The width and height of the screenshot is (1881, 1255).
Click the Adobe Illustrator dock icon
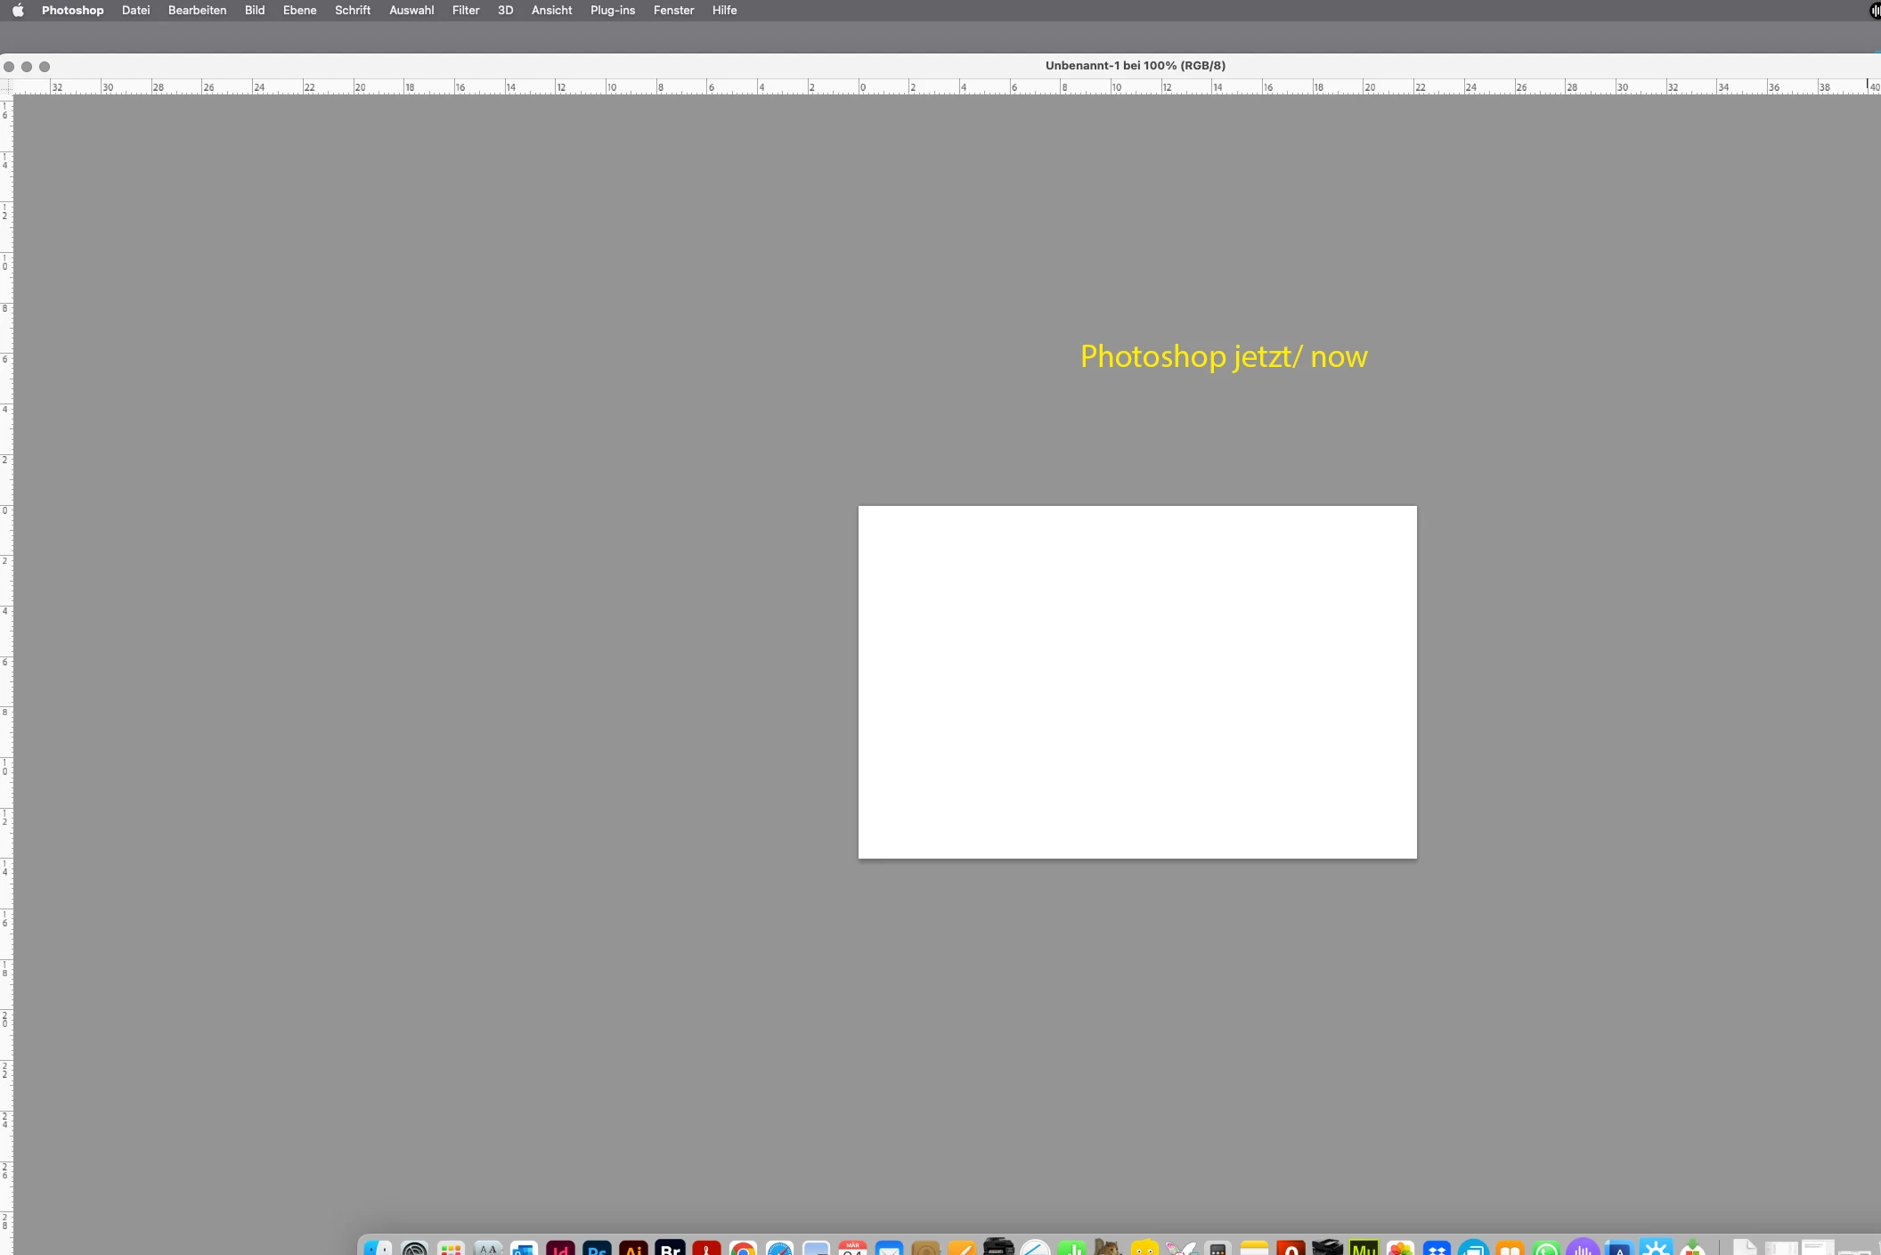633,1249
